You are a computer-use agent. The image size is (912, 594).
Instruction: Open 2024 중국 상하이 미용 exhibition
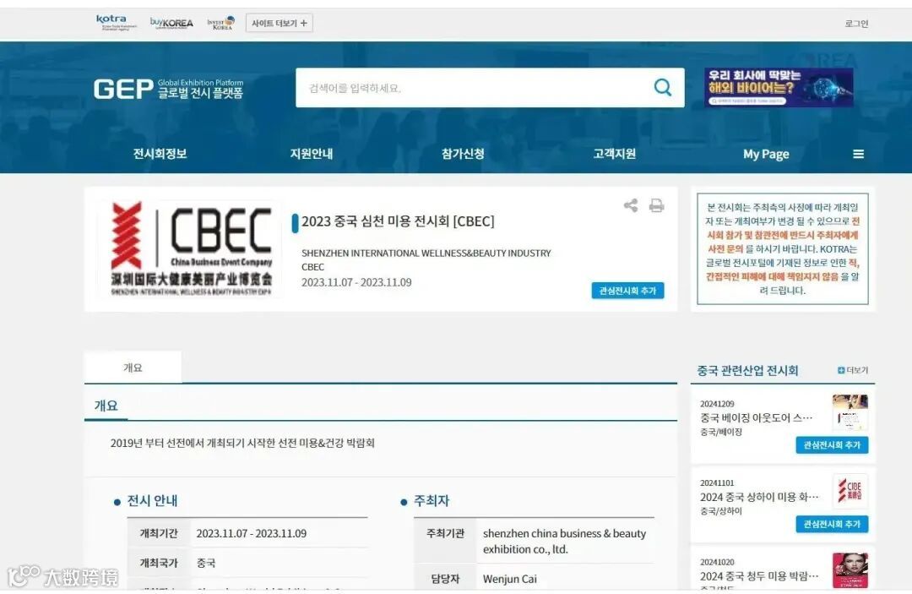759,497
